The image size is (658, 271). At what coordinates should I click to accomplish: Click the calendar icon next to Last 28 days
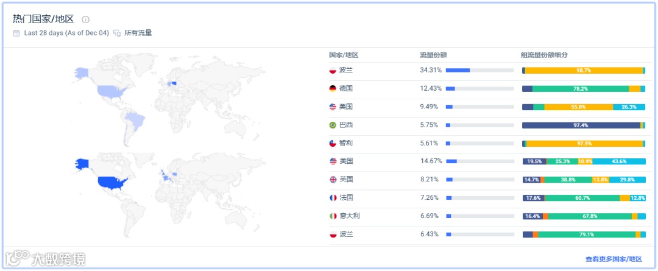click(16, 33)
